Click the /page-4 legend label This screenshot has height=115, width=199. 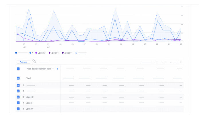click(x=55, y=53)
